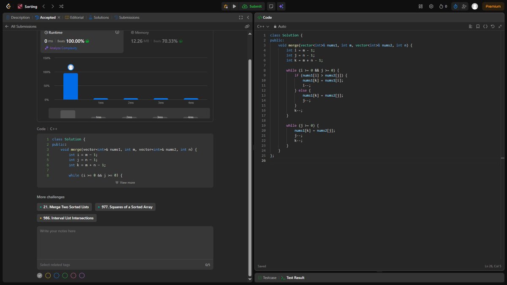Open the user profile avatar
Screen dimensions: 507x285
(x=475, y=6)
